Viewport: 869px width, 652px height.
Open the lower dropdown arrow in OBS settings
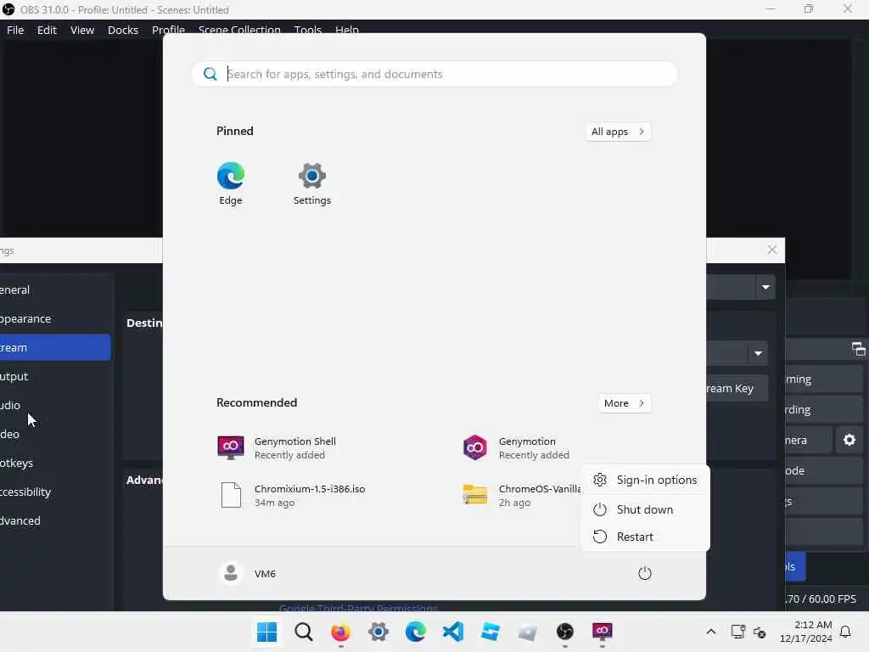pyautogui.click(x=758, y=354)
